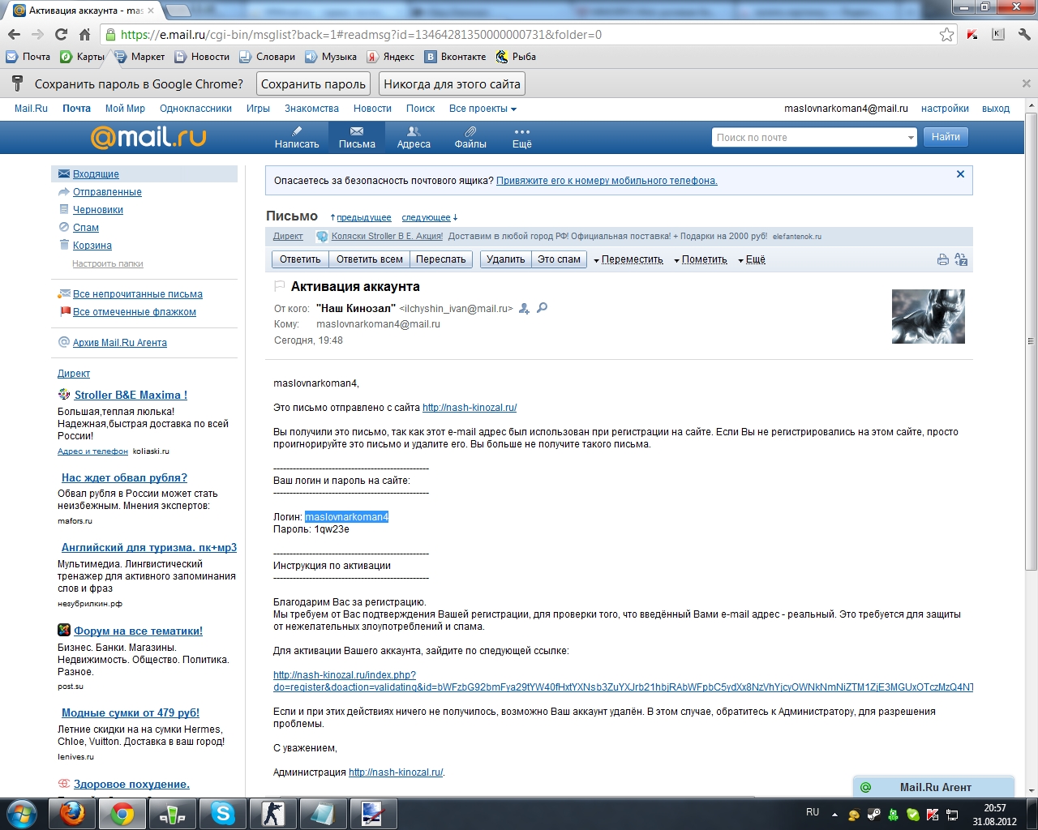Show Все отмеченные флажком messages
The image size is (1038, 830).
tap(135, 312)
